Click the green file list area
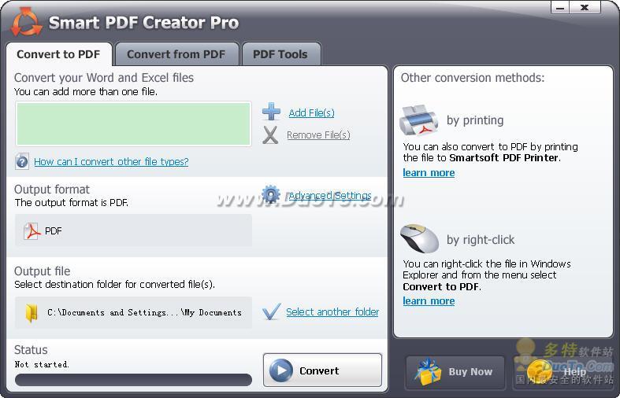The width and height of the screenshot is (620, 398). (x=133, y=124)
